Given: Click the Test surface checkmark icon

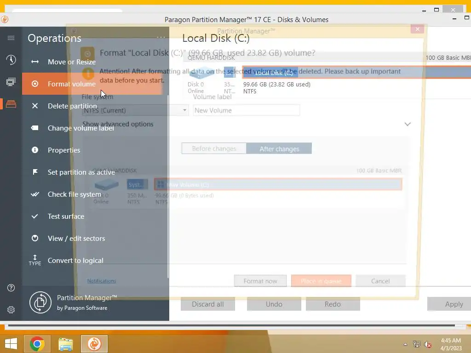Looking at the screenshot, I should (35, 216).
